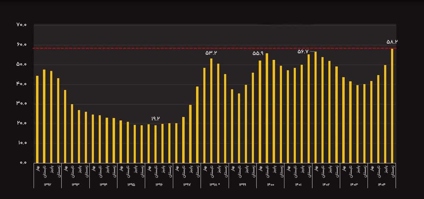
Task: Click the 70.0 y-axis label
Action: pyautogui.click(x=21, y=25)
